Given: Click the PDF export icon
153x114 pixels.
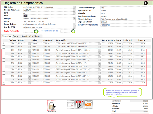Looking at the screenshot, I should pos(79,104).
